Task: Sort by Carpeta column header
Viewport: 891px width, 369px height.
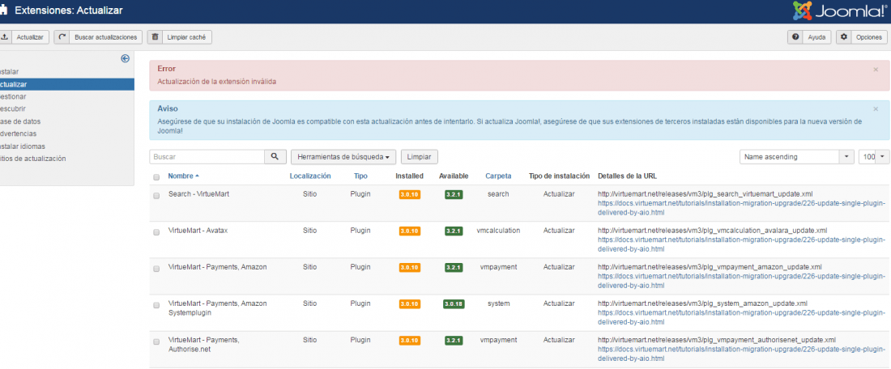Action: click(498, 176)
